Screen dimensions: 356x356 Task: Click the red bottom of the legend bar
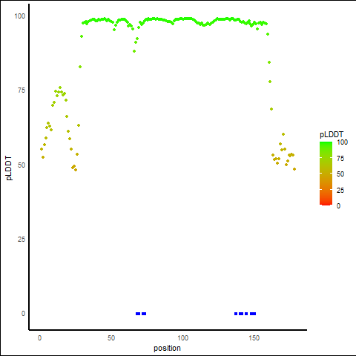point(326,203)
